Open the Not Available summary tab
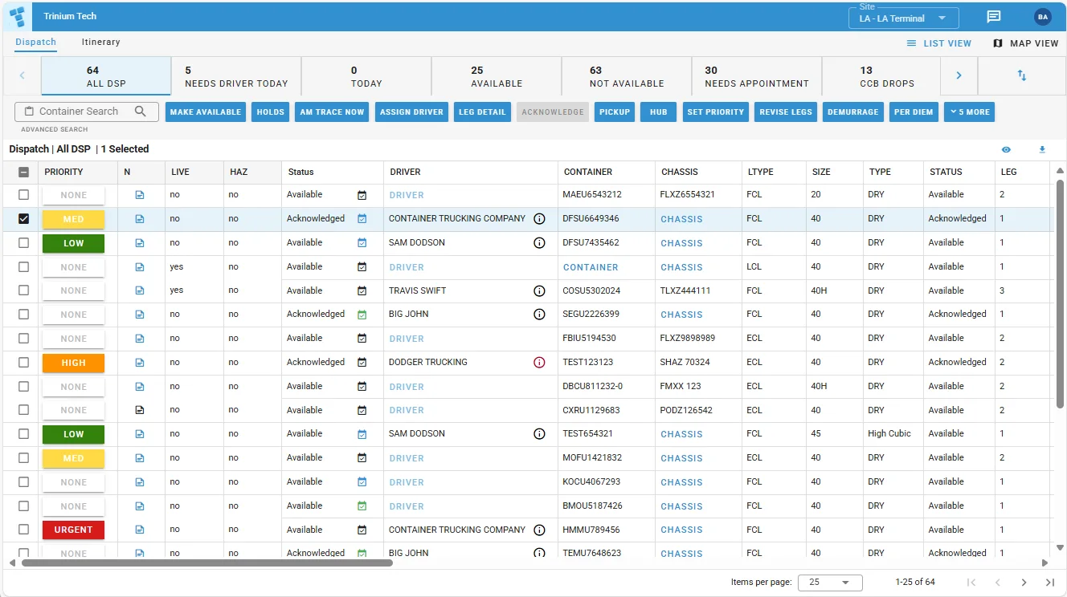Image resolution: width=1067 pixels, height=597 pixels. (627, 76)
